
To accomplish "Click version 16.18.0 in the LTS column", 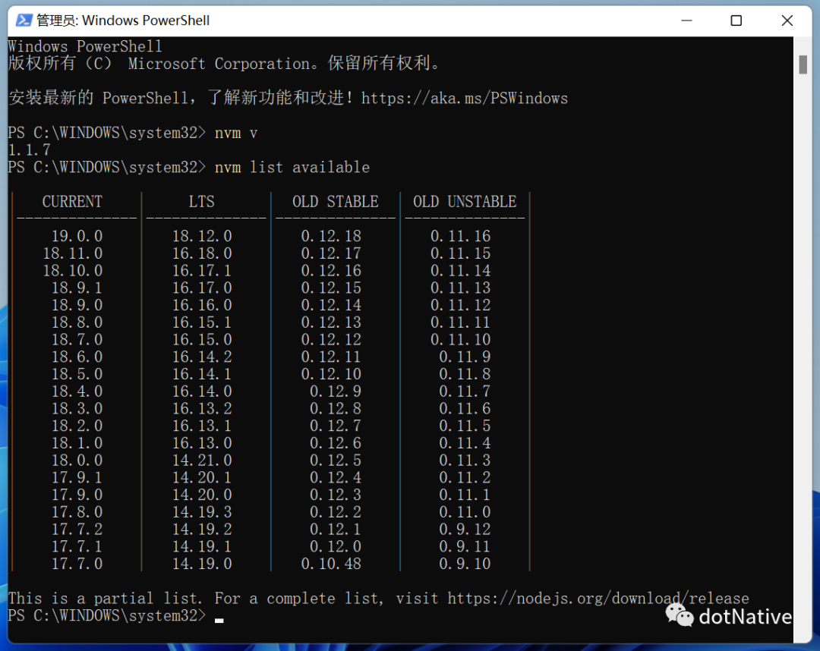I will point(203,253).
